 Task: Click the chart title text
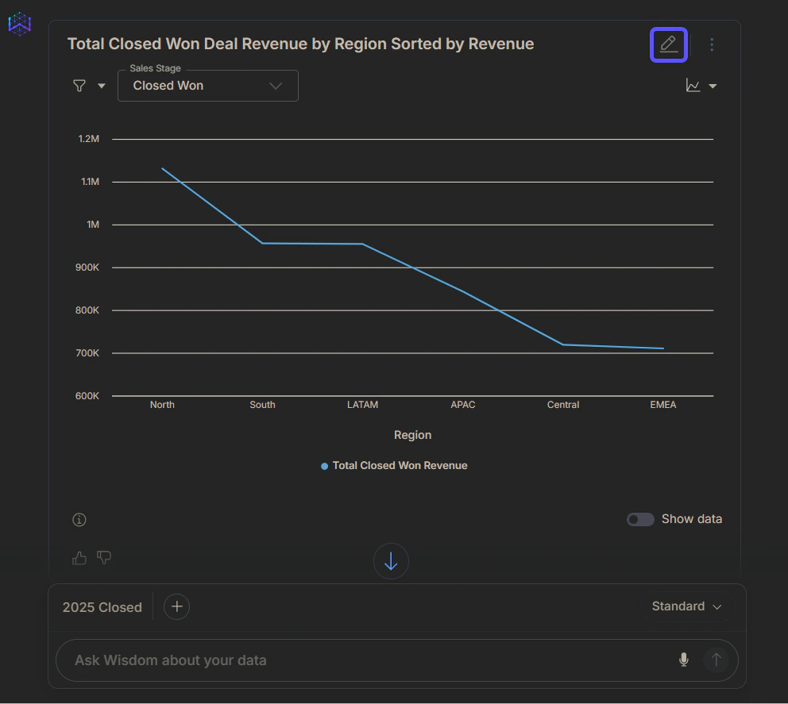(x=300, y=44)
